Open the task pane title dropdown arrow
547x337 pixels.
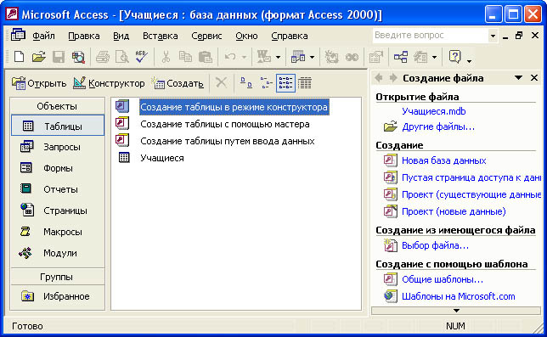(x=518, y=78)
